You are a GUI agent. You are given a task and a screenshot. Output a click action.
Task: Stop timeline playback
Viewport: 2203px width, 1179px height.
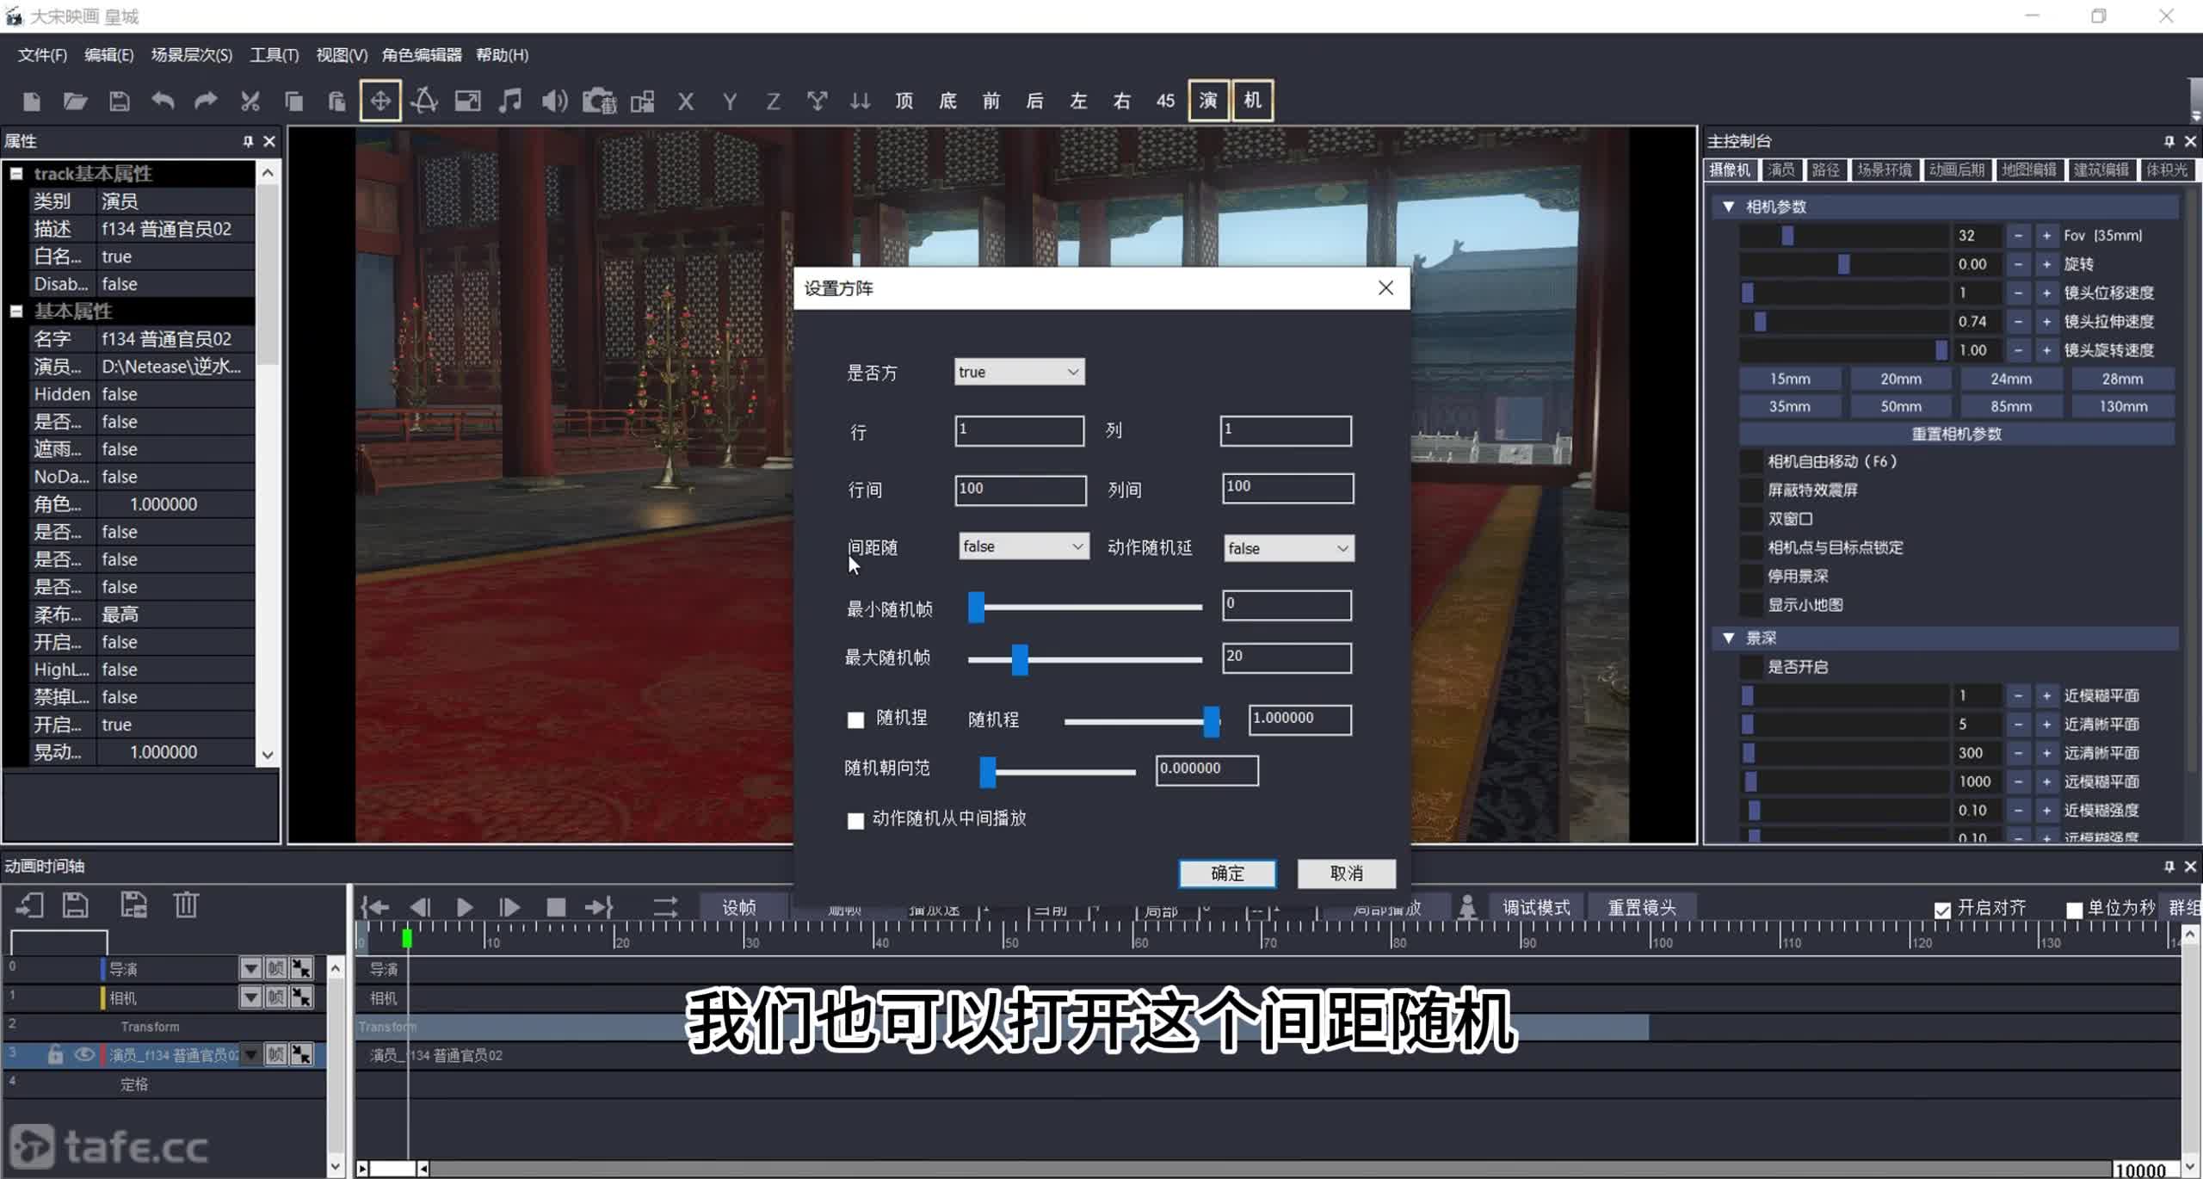pos(556,907)
